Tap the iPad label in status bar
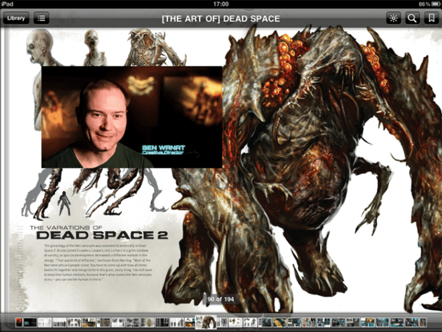 coord(7,4)
